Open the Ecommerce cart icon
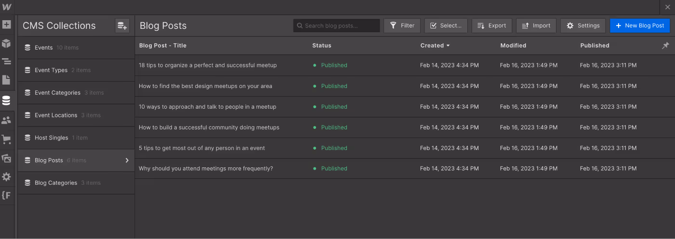Viewport: 675px width, 239px height. (6, 139)
